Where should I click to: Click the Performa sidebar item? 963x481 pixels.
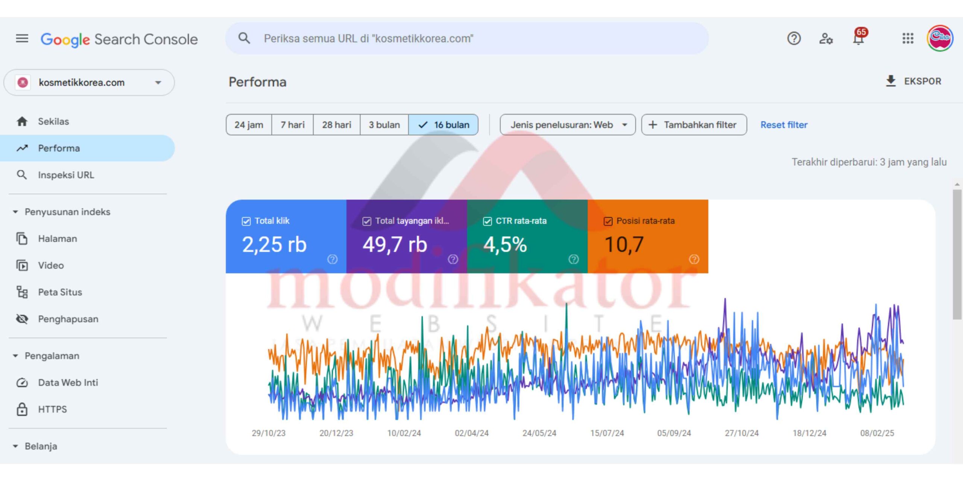87,148
